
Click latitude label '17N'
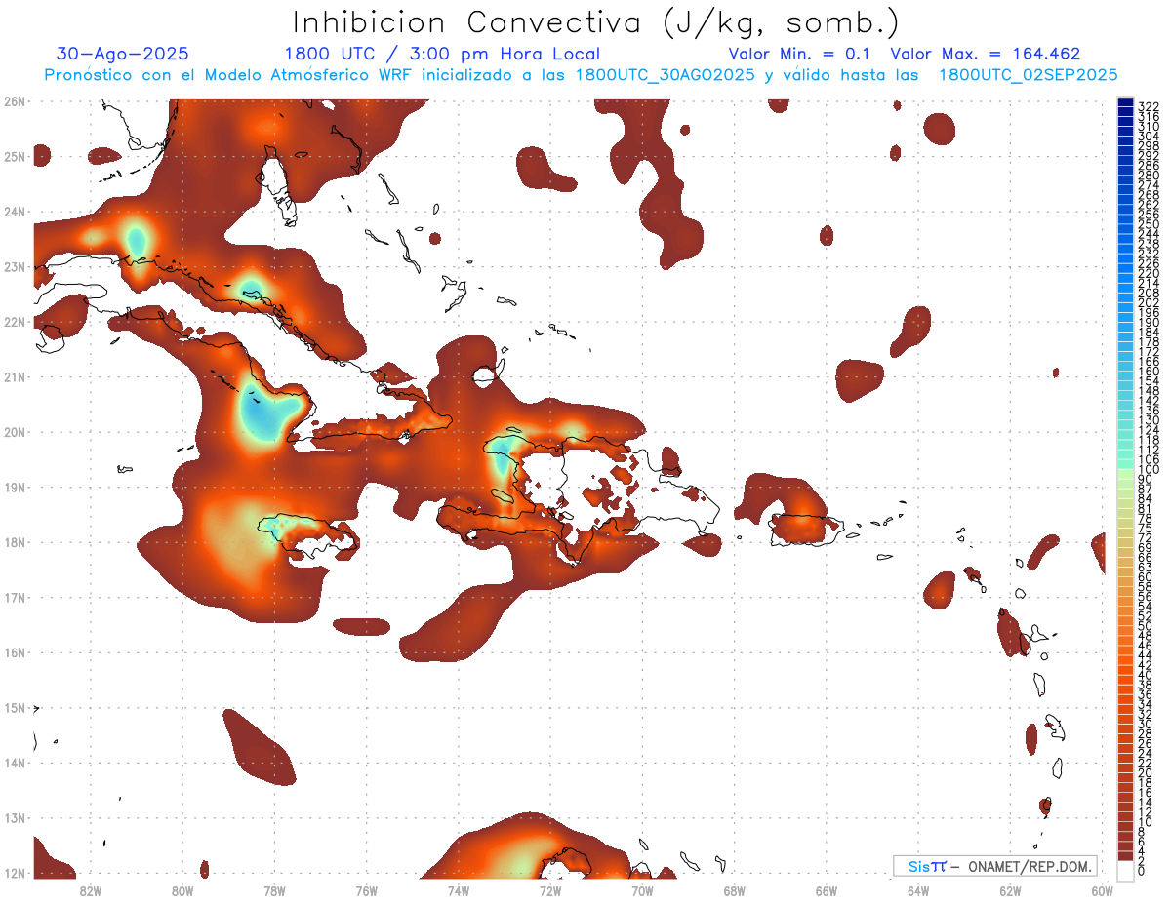[x=14, y=597]
